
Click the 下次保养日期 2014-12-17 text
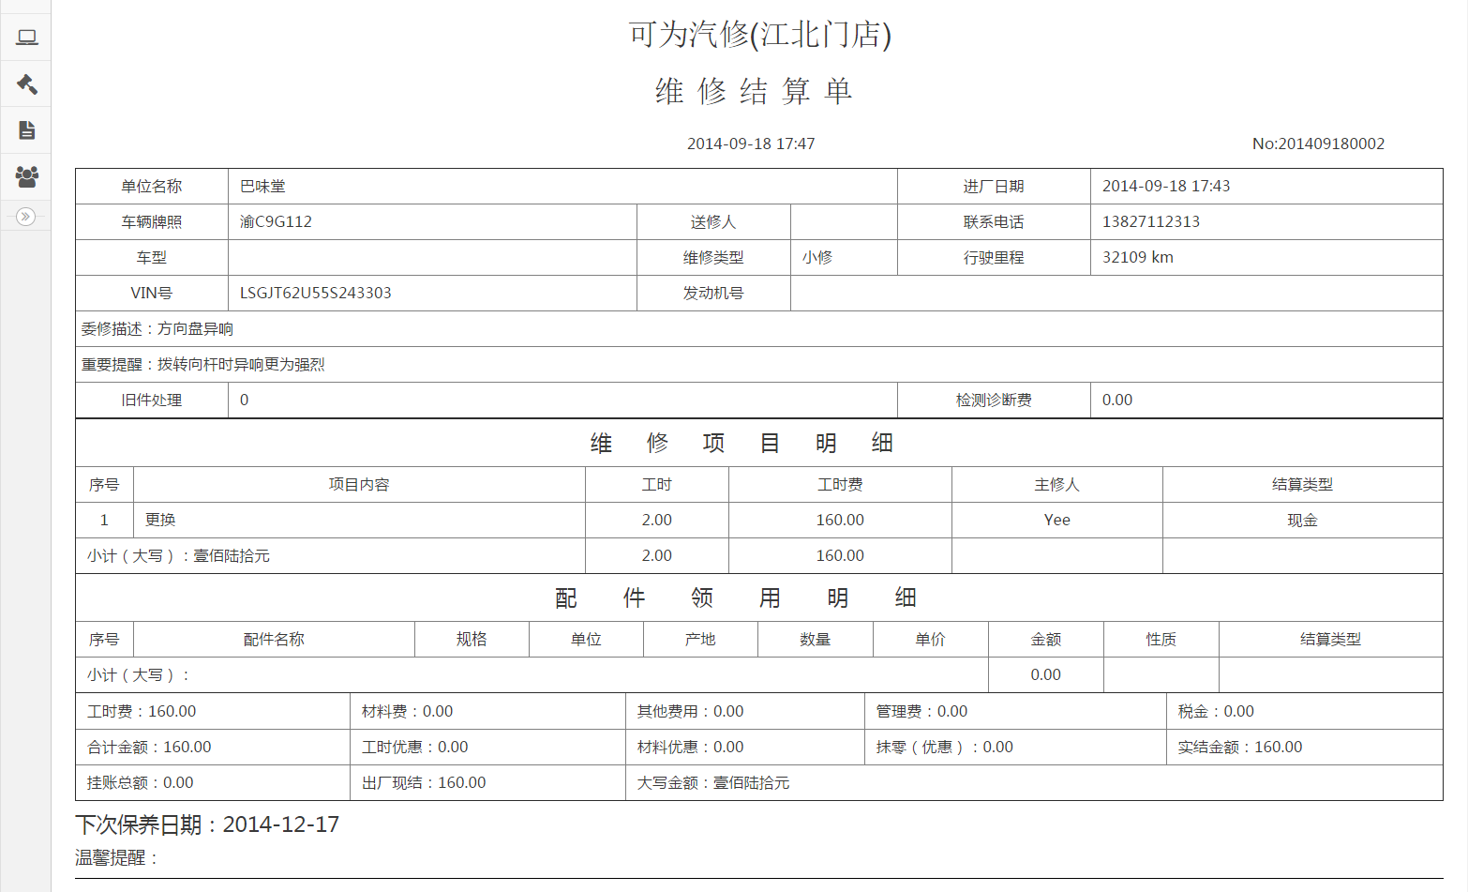207,824
